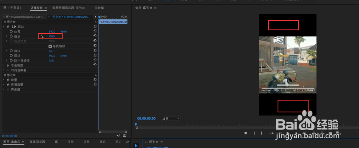
Task: Switch to the 库 tab
Action: (x=56, y=142)
